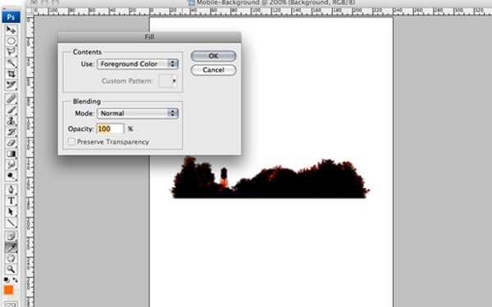The width and height of the screenshot is (492, 307).
Task: Click OK in the Fill dialog
Action: (x=213, y=56)
